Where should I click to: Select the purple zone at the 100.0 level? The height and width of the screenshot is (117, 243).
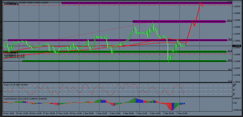tap(179, 21)
